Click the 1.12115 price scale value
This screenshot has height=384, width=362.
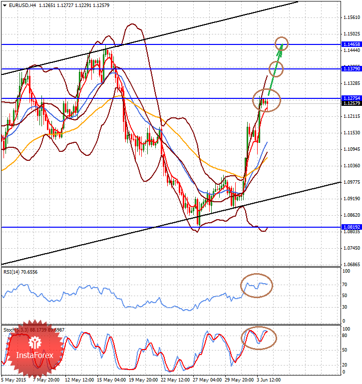point(352,116)
